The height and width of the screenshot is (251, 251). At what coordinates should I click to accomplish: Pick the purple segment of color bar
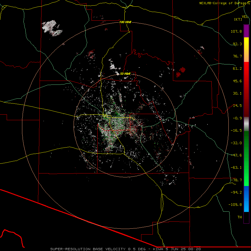click(x=246, y=31)
